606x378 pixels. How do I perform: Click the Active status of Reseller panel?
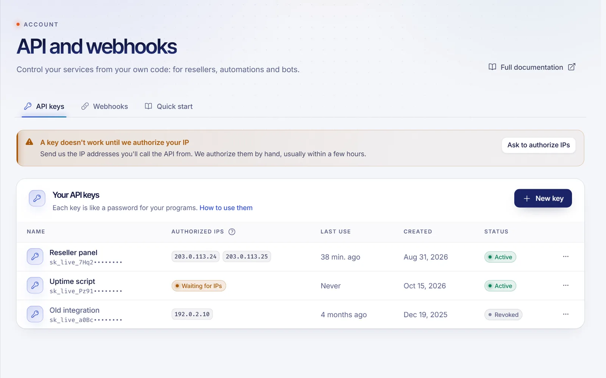click(x=500, y=257)
